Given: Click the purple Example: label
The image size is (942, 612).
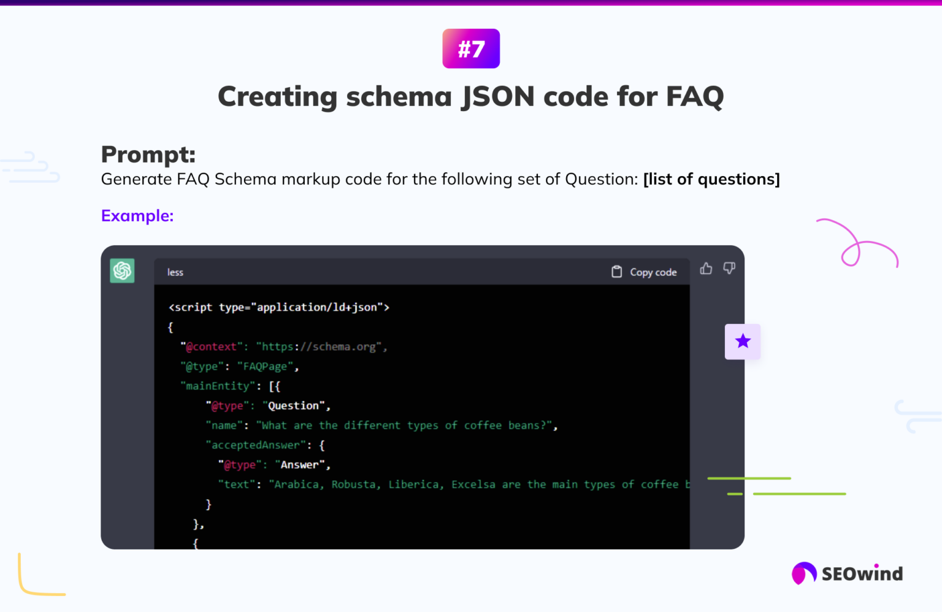Looking at the screenshot, I should tap(137, 216).
